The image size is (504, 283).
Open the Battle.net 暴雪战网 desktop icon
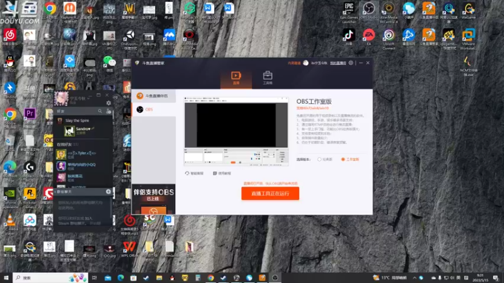(x=408, y=36)
